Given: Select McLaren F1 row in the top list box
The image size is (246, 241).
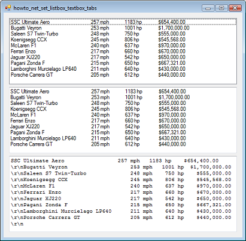Looking at the screenshot, I should (123, 46).
